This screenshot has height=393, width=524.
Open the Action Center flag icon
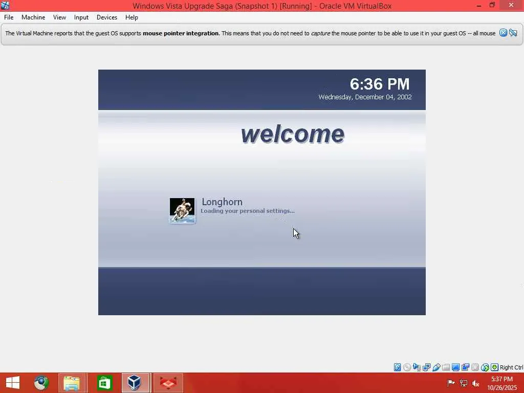[451, 383]
